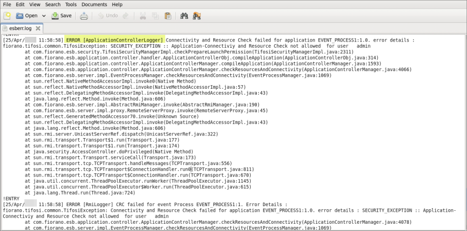
Task: Open the File menu
Action: tap(7, 4)
